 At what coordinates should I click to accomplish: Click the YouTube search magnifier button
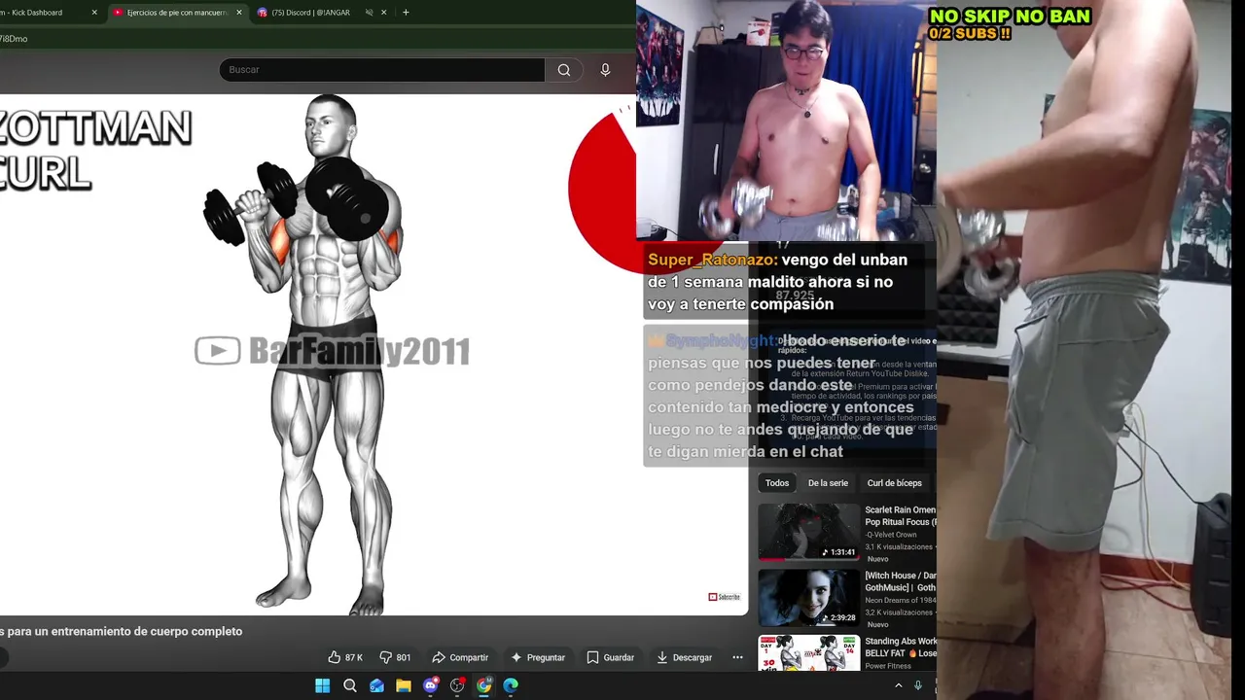pyautogui.click(x=564, y=70)
